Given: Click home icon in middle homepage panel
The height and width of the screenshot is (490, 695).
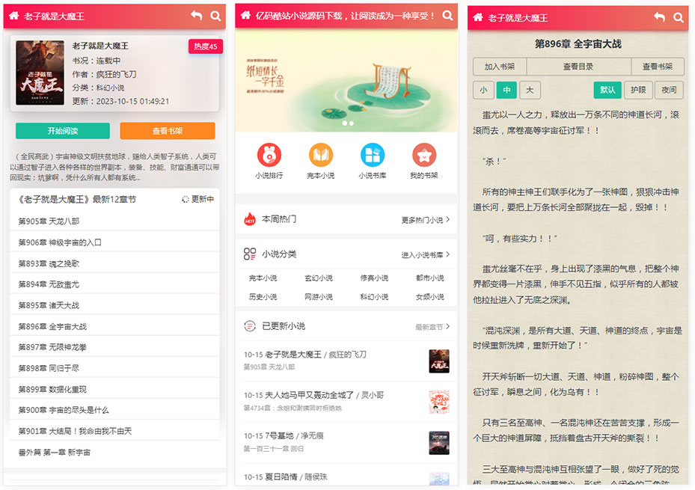Looking at the screenshot, I should coord(245,16).
